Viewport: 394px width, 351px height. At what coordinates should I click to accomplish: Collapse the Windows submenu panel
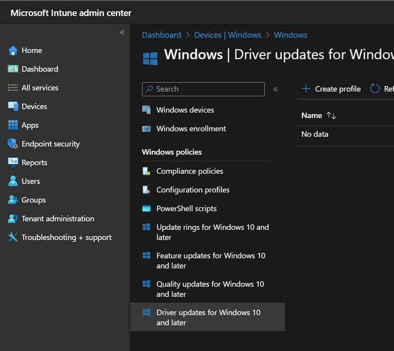coord(275,89)
